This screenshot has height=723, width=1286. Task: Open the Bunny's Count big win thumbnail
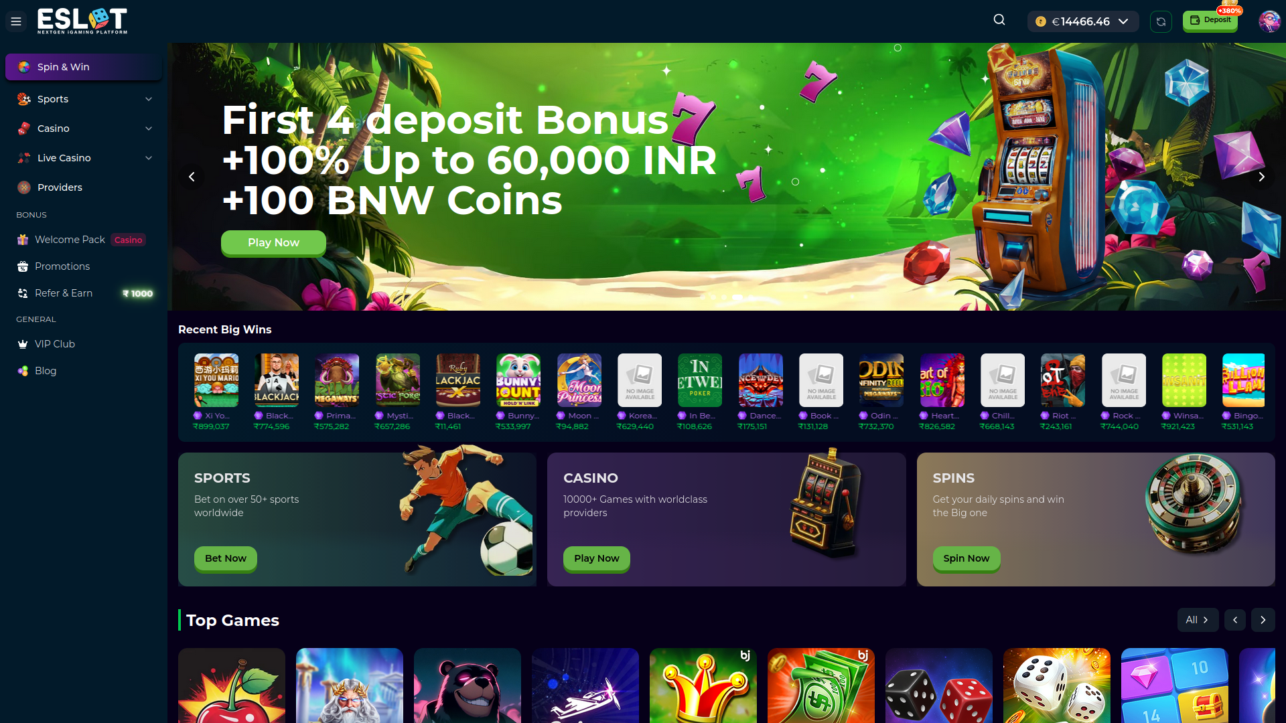point(518,380)
